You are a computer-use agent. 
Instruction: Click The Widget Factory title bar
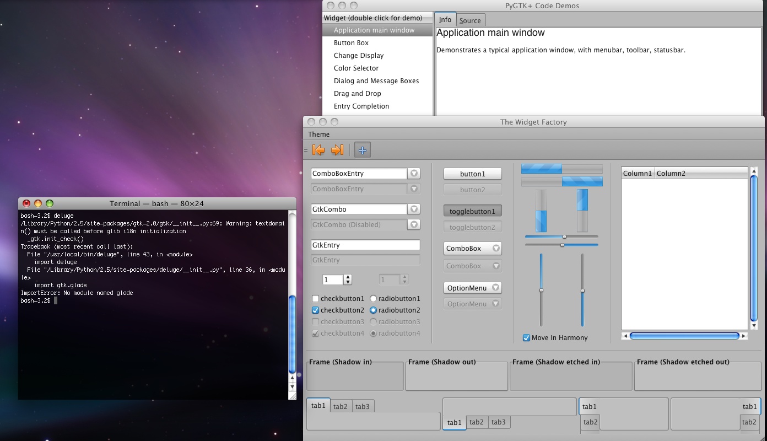(x=533, y=122)
